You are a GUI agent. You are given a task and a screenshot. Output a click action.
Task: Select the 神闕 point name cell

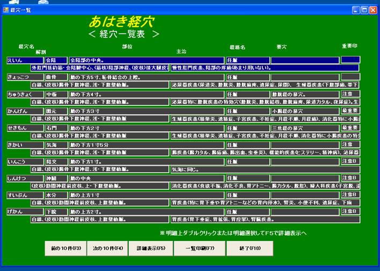coord(56,178)
